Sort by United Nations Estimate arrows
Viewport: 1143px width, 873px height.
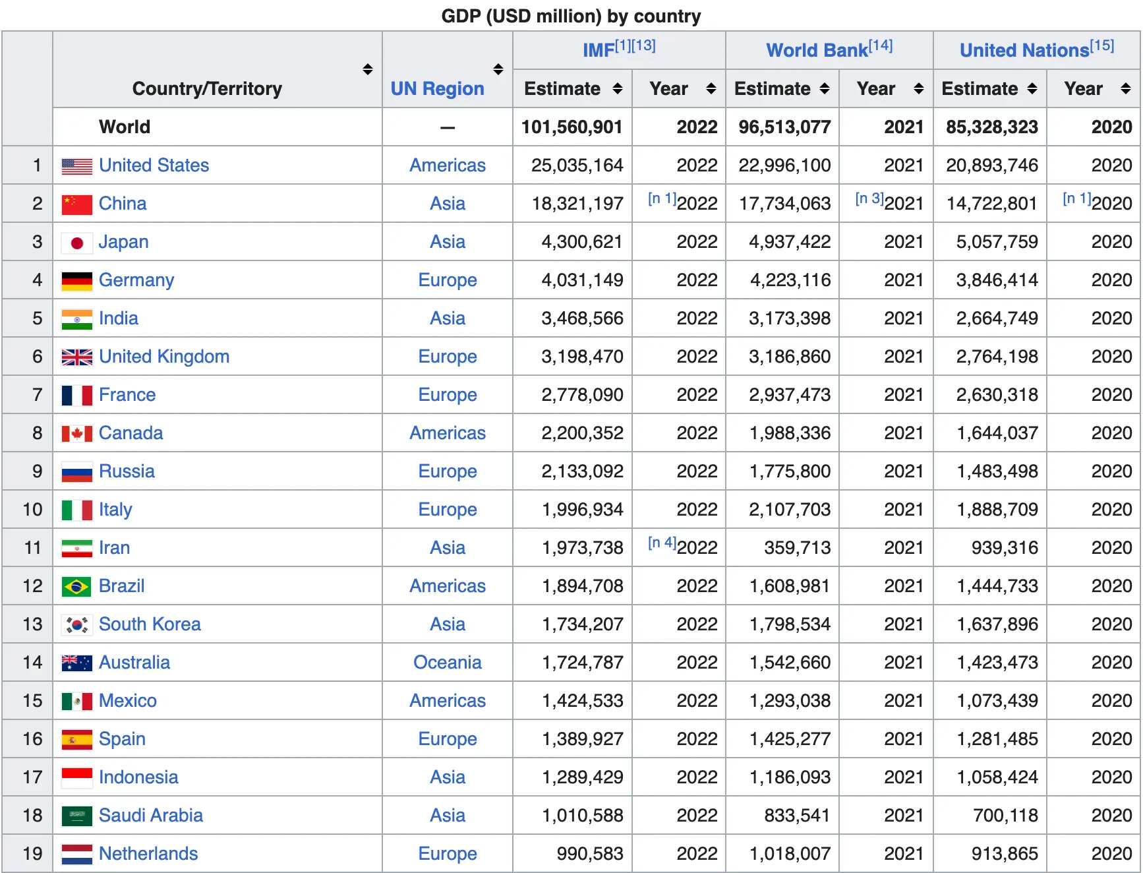(1032, 88)
